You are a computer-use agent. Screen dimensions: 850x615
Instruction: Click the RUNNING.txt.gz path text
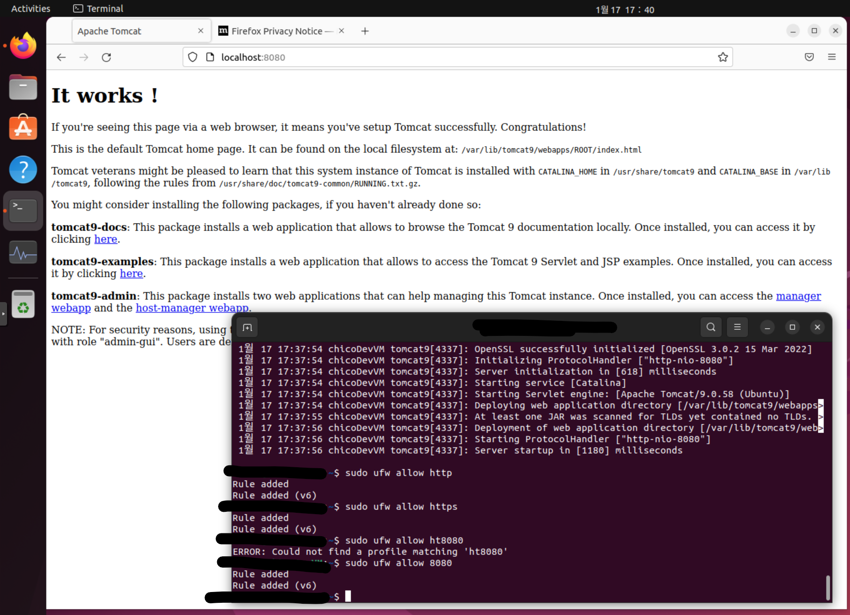click(319, 184)
